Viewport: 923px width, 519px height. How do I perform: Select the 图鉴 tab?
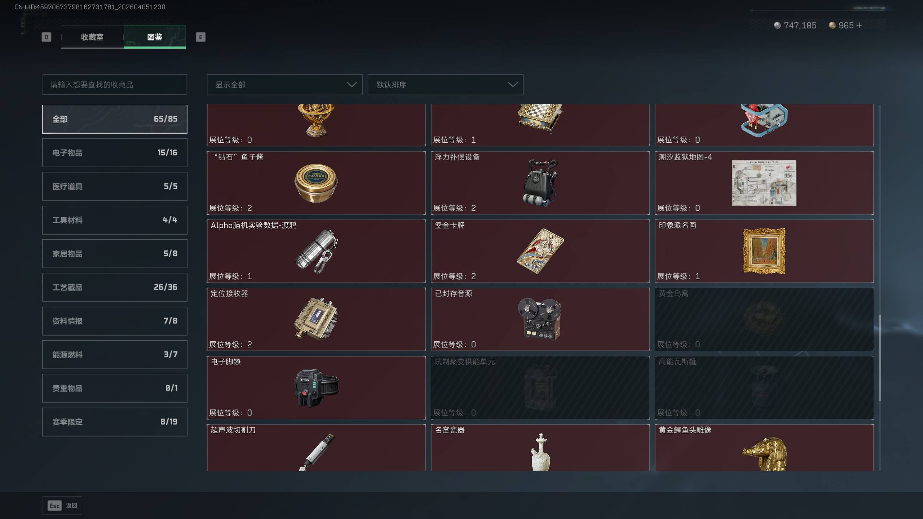pyautogui.click(x=155, y=37)
